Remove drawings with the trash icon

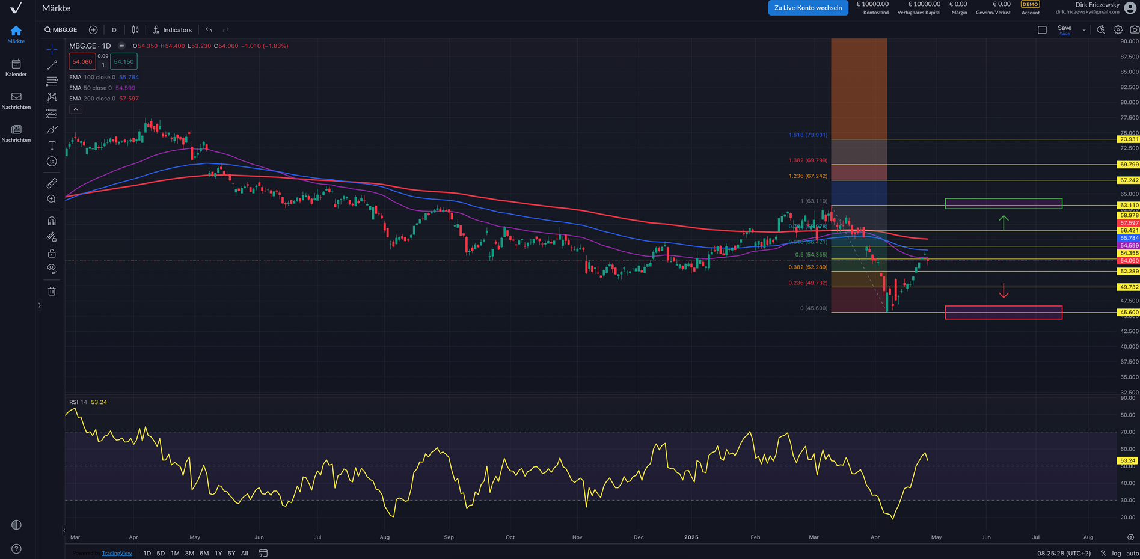click(52, 291)
